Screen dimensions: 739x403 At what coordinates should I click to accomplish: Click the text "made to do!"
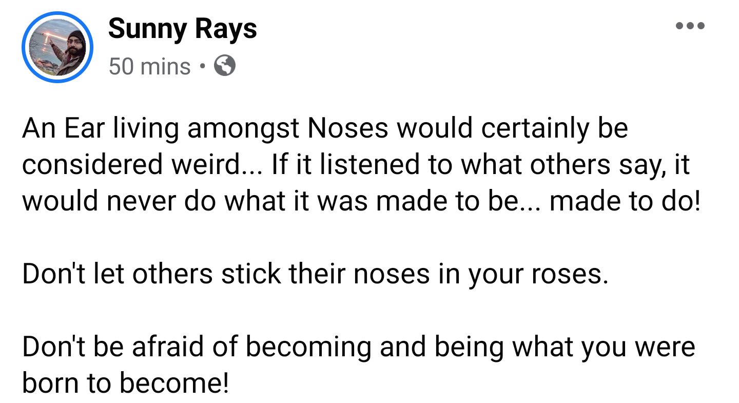[x=625, y=201]
